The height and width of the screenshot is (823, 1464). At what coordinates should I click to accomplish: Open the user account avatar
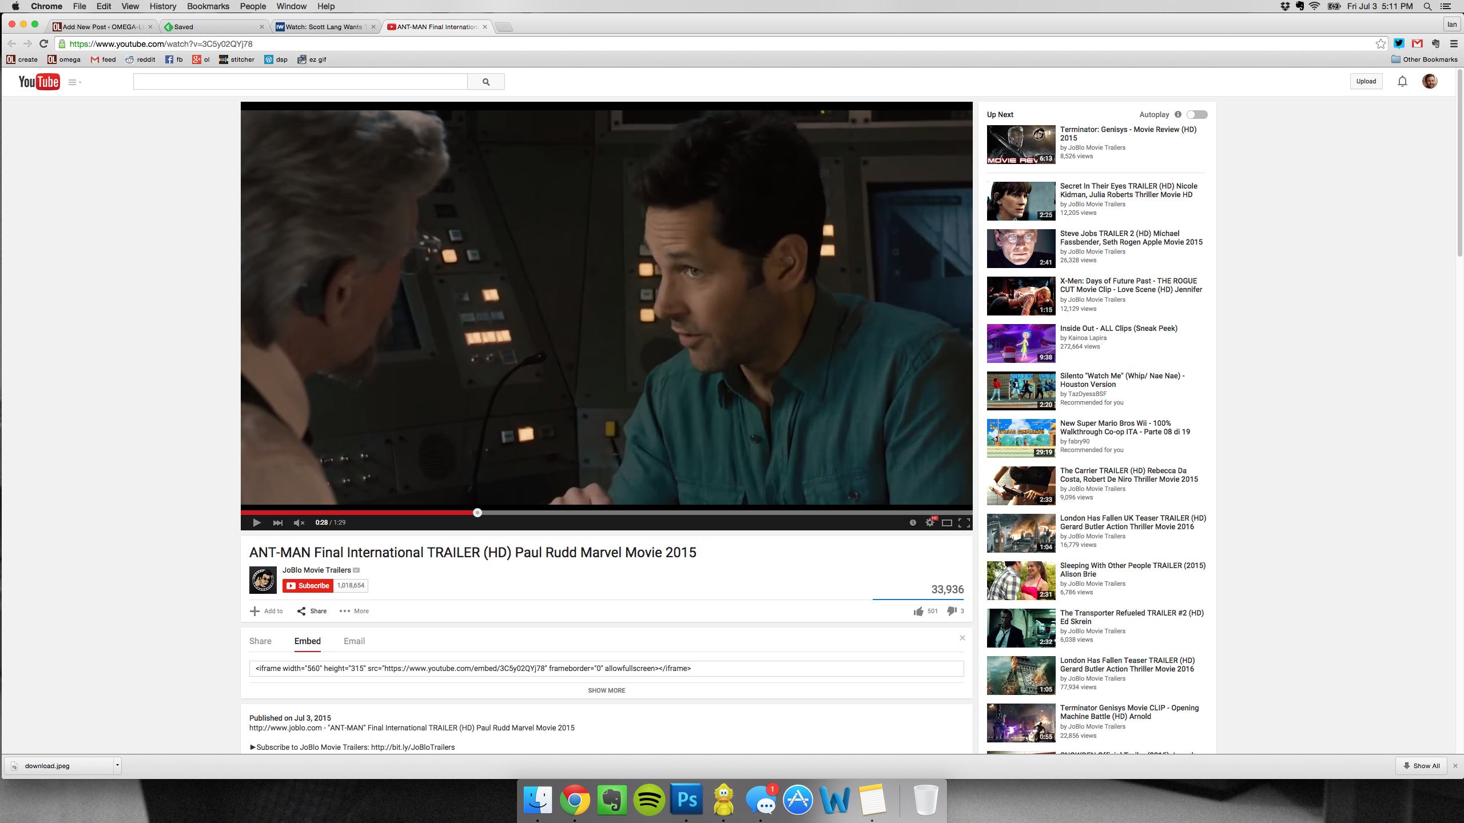(x=1430, y=81)
